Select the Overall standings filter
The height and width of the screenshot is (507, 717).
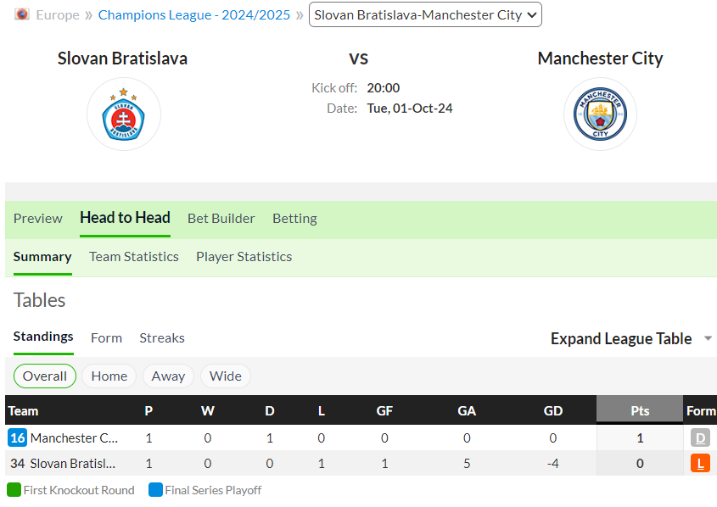click(45, 376)
